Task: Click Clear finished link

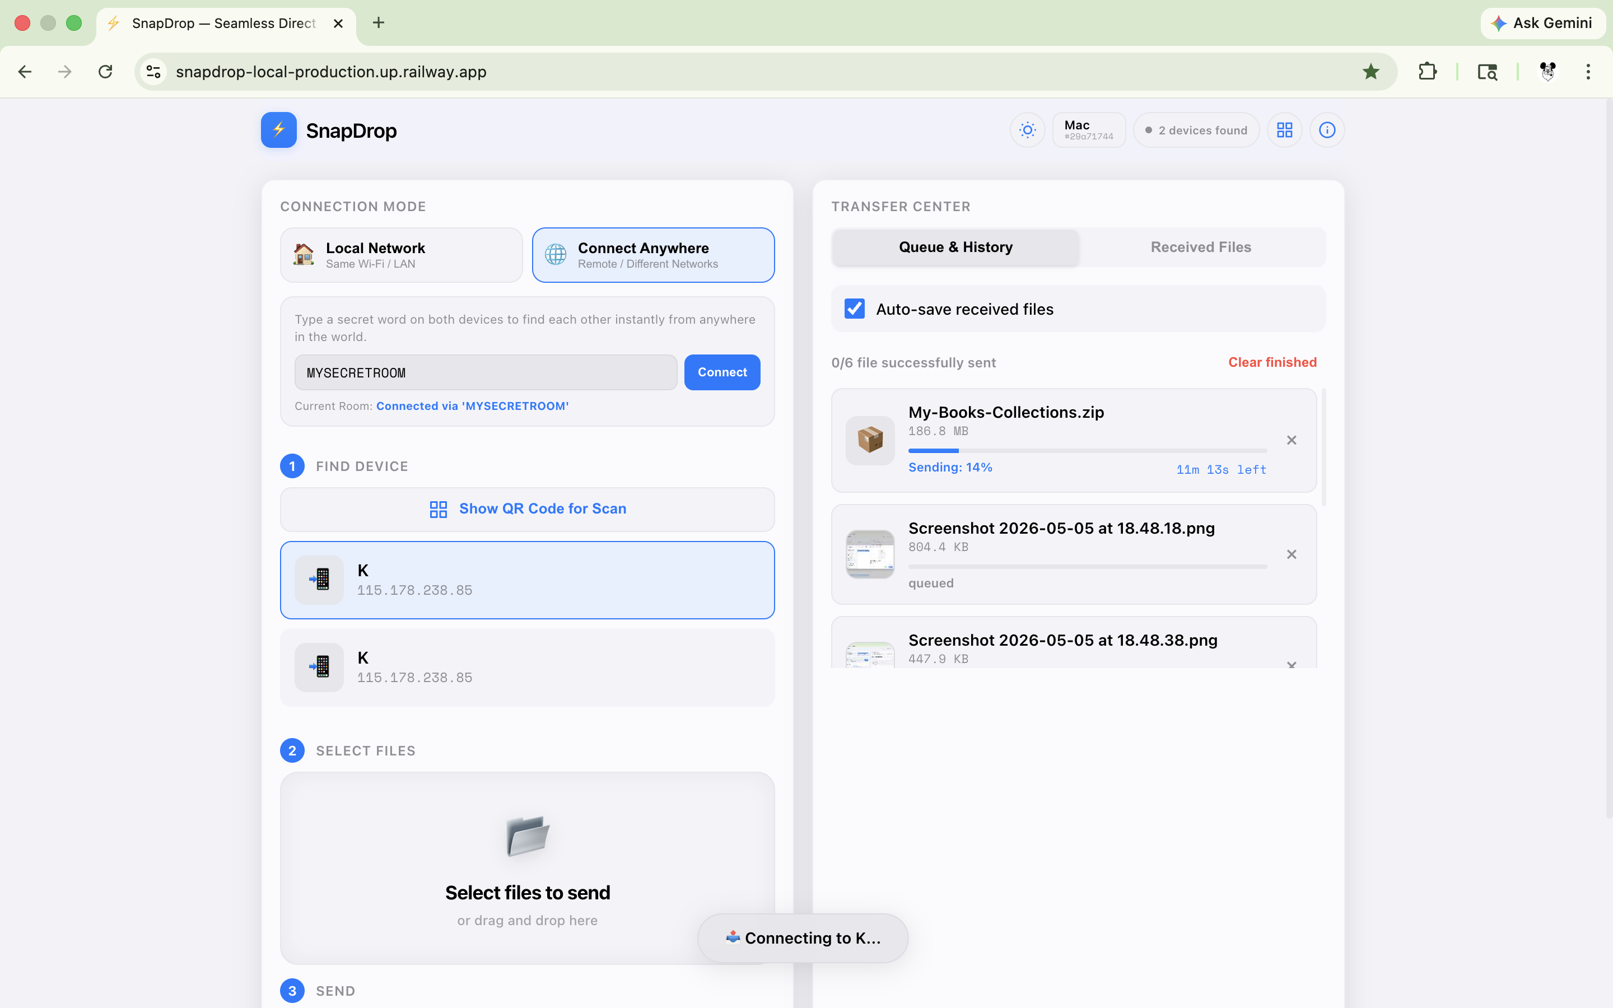Action: 1272,362
